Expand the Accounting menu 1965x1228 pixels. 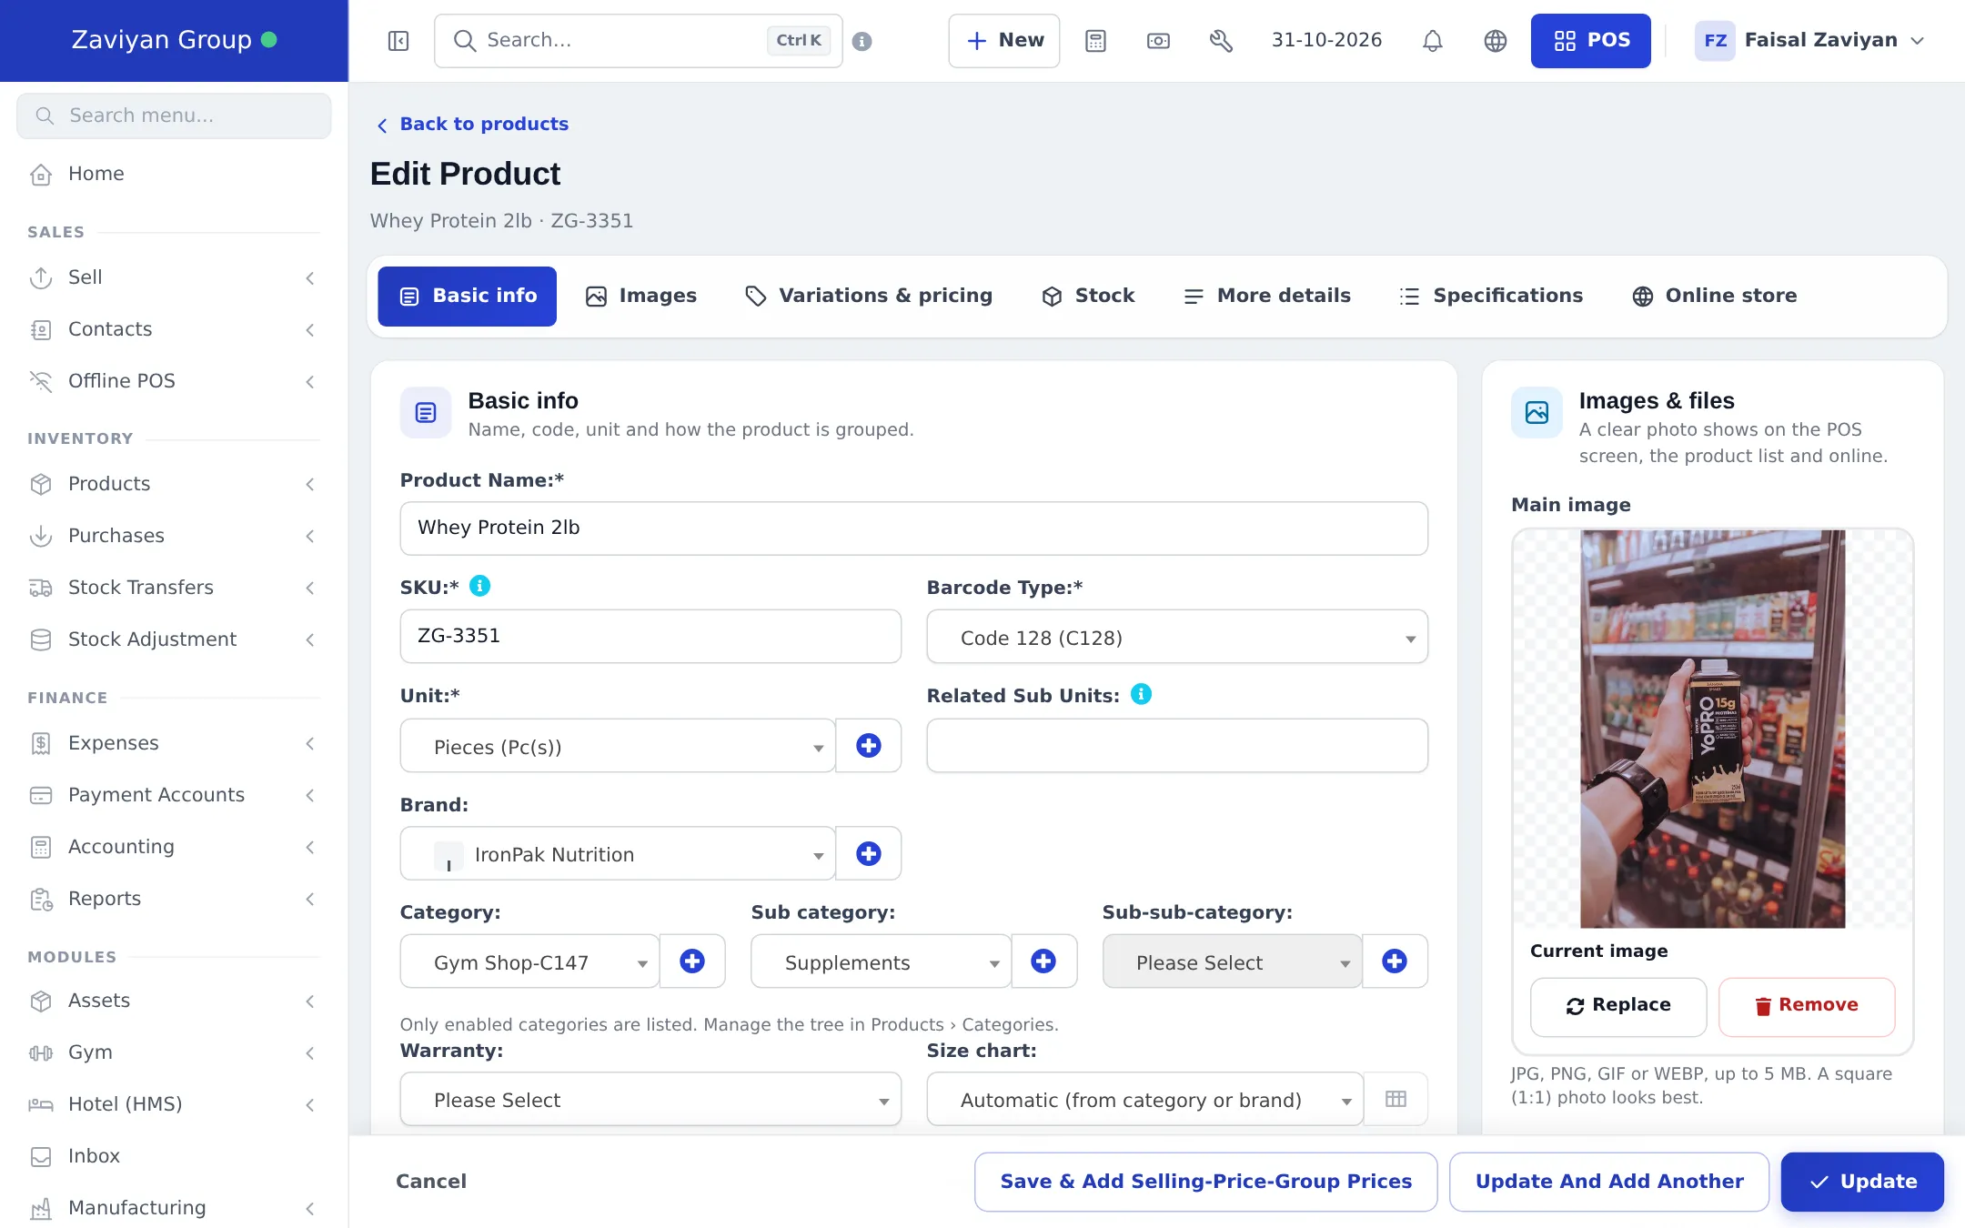click(x=174, y=847)
